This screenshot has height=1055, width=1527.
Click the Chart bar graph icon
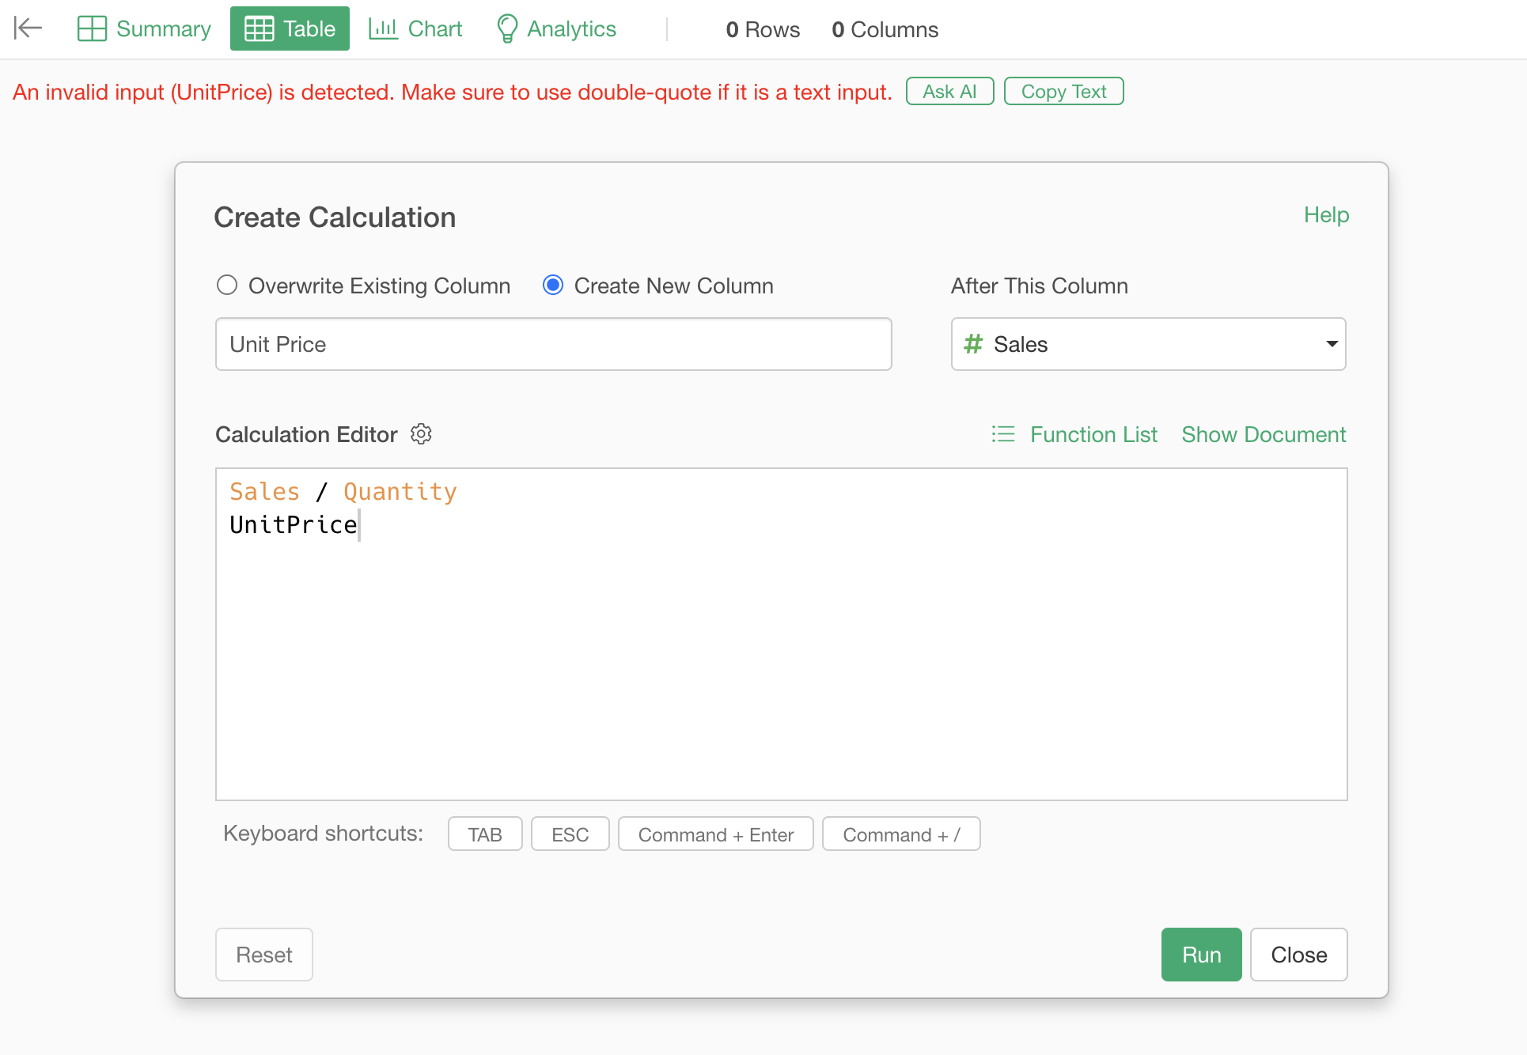pos(383,28)
